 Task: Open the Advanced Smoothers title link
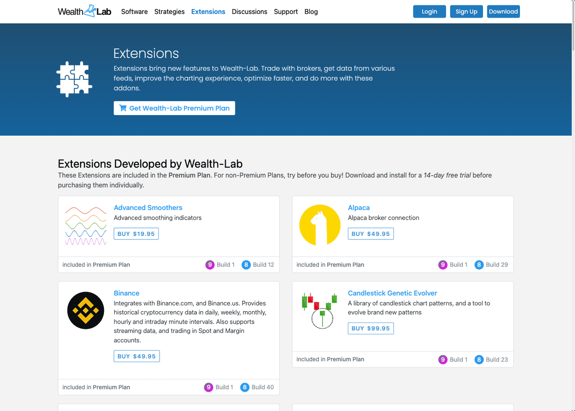148,208
